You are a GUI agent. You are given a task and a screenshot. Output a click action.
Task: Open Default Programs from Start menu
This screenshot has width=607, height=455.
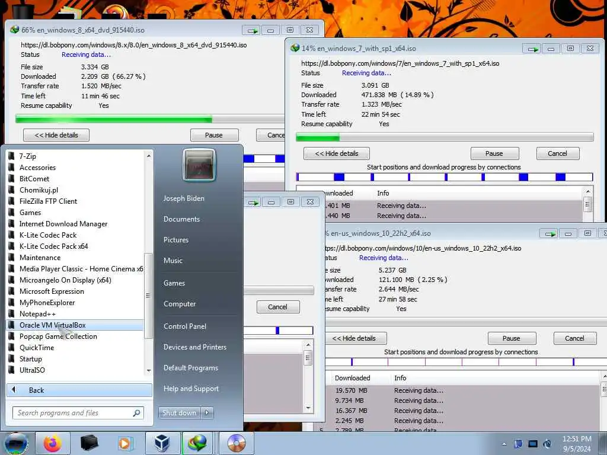[x=190, y=368]
